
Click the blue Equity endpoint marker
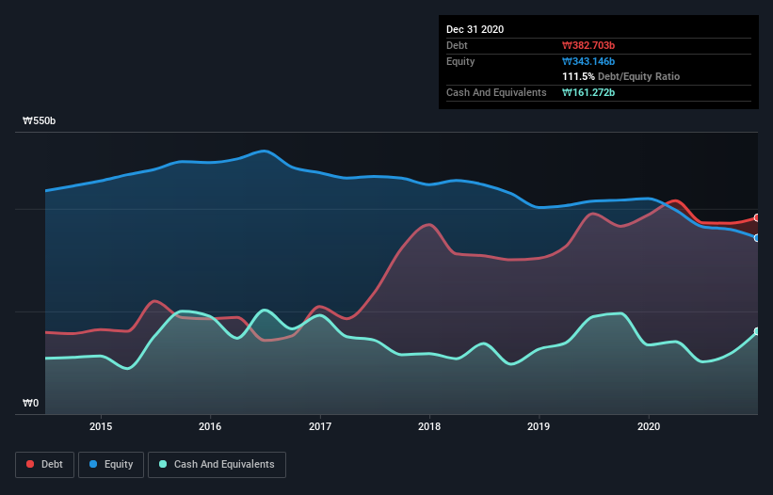tap(757, 238)
